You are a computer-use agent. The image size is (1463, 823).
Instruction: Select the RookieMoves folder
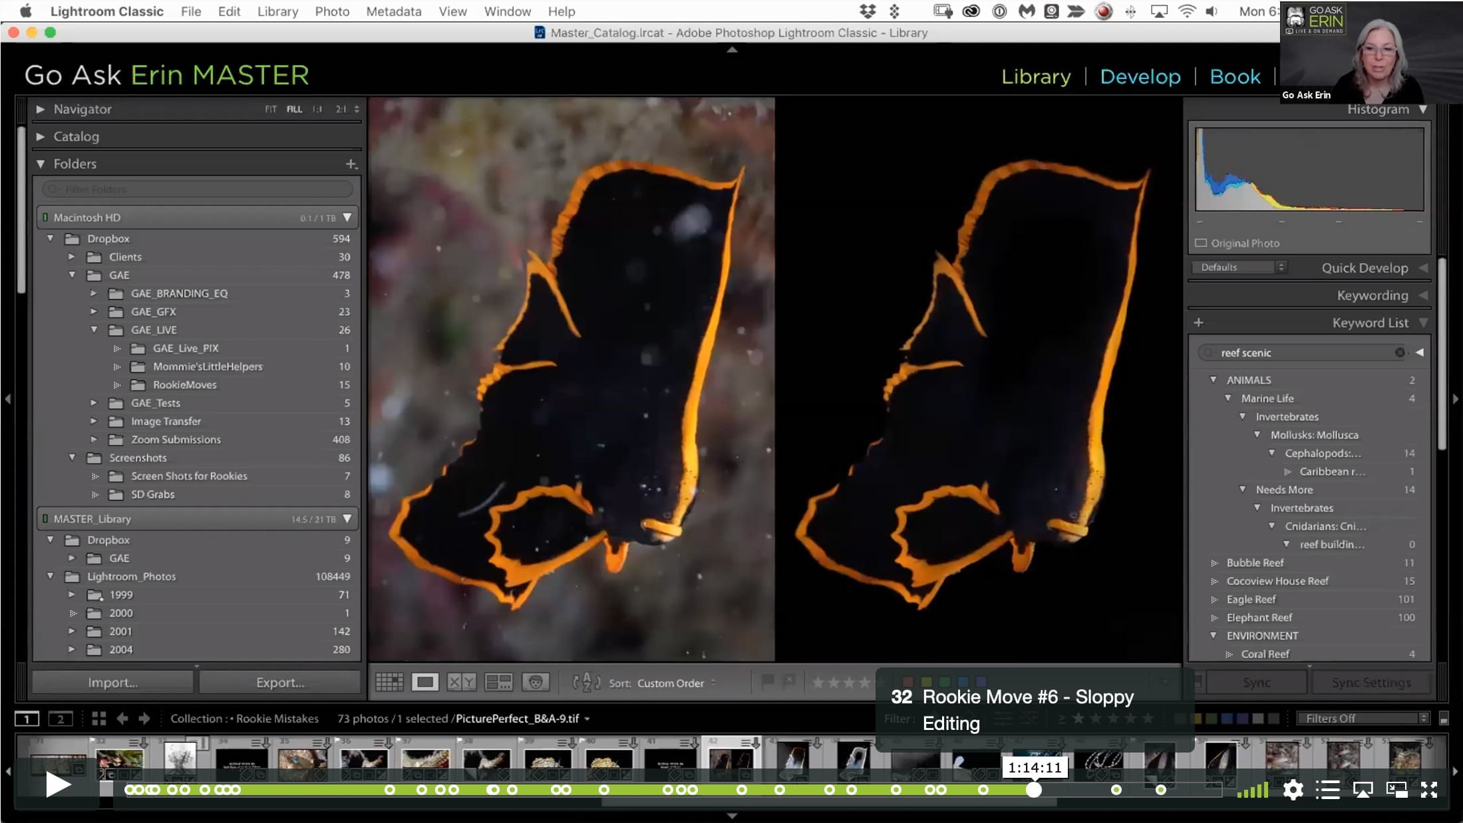click(184, 385)
